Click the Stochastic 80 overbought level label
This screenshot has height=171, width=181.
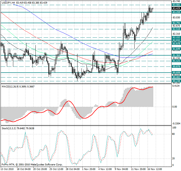point(173,134)
